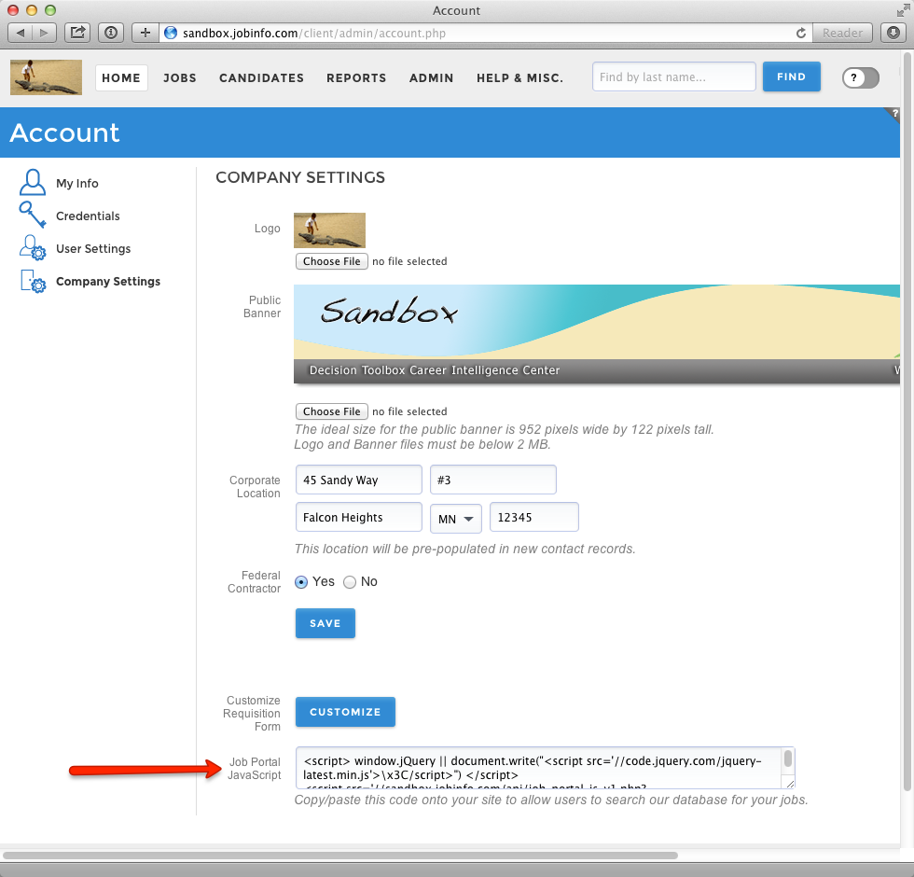Viewport: 914px width, 877px height.
Task: Click the browser URL address field
Action: pyautogui.click(x=487, y=33)
